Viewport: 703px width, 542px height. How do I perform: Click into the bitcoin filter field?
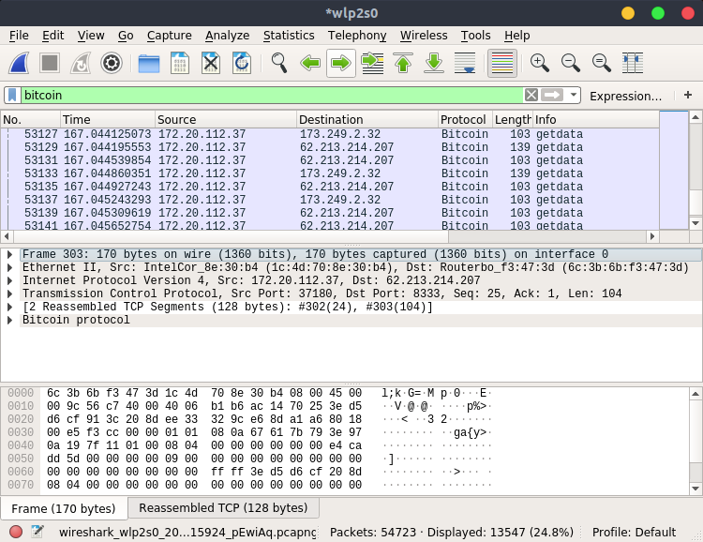[x=272, y=95]
